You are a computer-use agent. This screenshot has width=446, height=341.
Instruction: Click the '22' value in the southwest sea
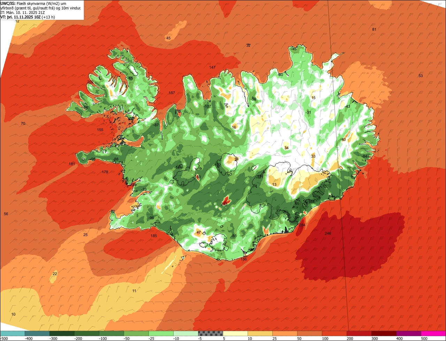(55, 274)
